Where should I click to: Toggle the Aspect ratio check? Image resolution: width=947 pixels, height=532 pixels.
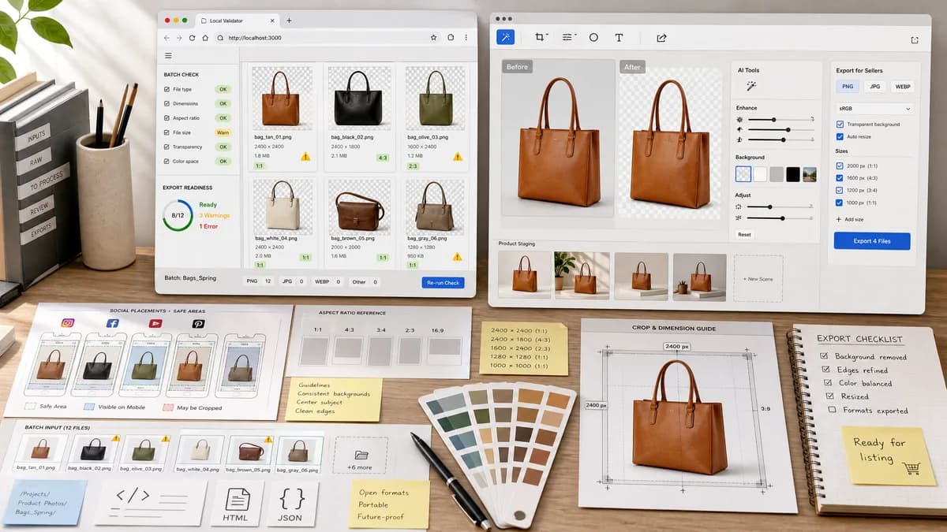pos(167,118)
